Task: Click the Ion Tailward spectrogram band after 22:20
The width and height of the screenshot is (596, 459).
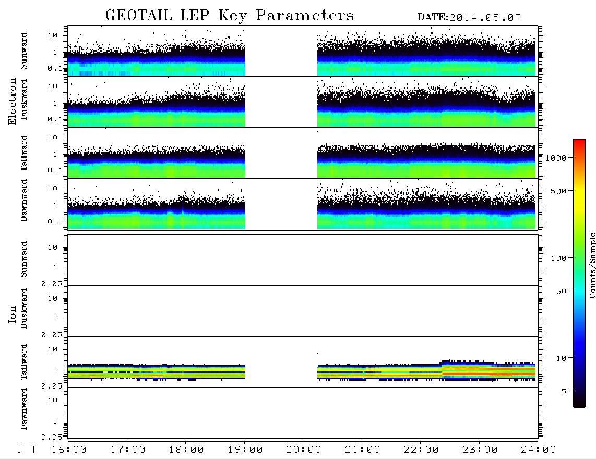Action: [x=488, y=370]
